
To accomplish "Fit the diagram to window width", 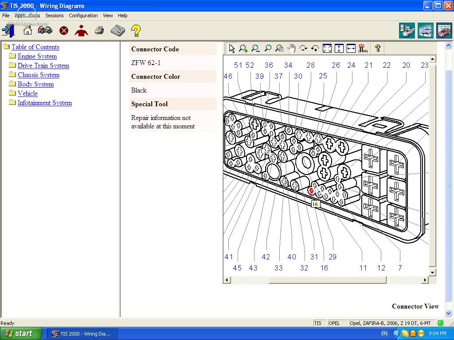I will click(351, 48).
